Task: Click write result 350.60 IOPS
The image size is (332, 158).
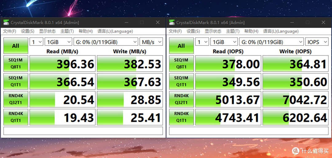Action: click(x=295, y=81)
